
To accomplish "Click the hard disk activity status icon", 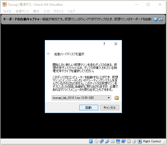I will (x=91, y=141).
